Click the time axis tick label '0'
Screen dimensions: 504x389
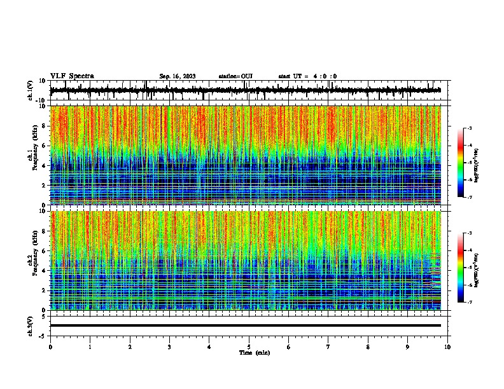(50, 347)
